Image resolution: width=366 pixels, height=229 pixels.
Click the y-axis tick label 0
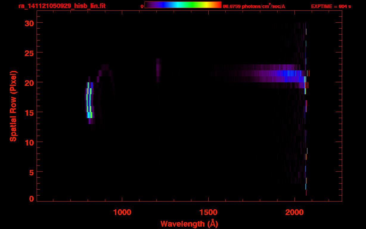pos(31,199)
